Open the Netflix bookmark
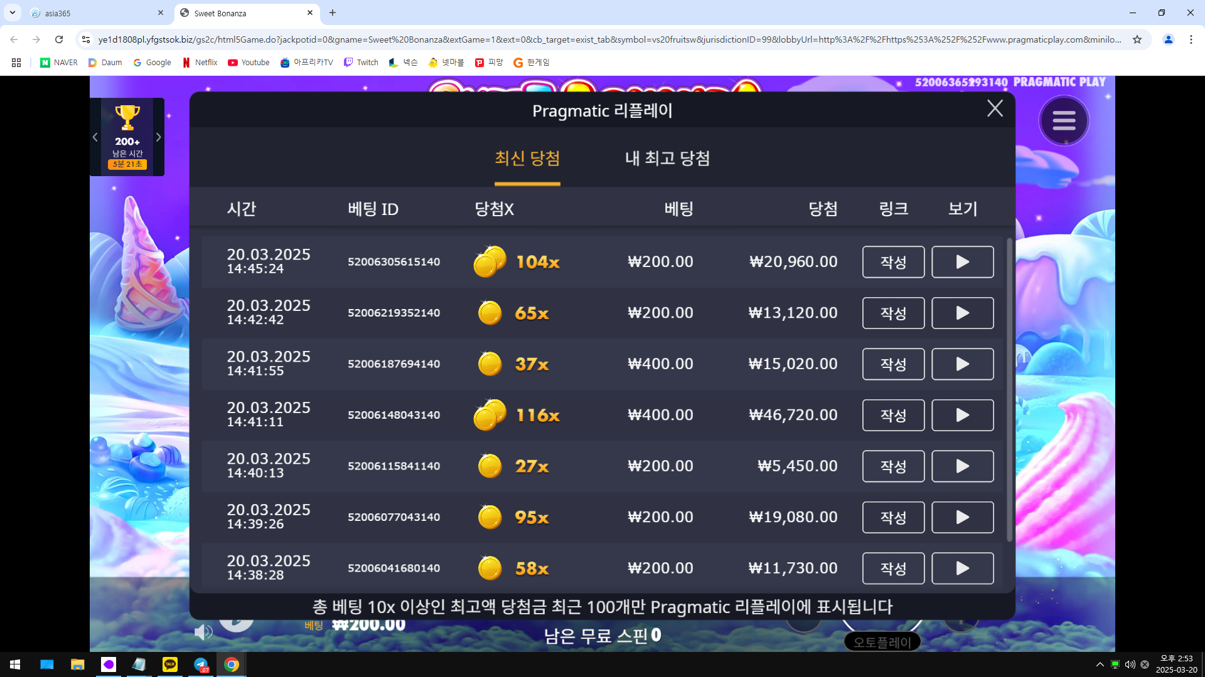Screen dimensions: 1205x677 200,63
